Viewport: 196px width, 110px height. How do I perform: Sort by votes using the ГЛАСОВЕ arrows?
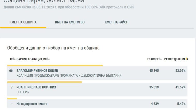point(160,59)
